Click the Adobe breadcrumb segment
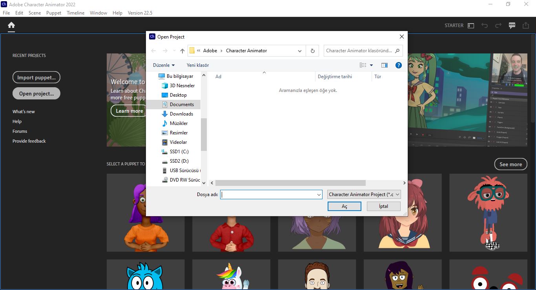The image size is (536, 290). [210, 51]
